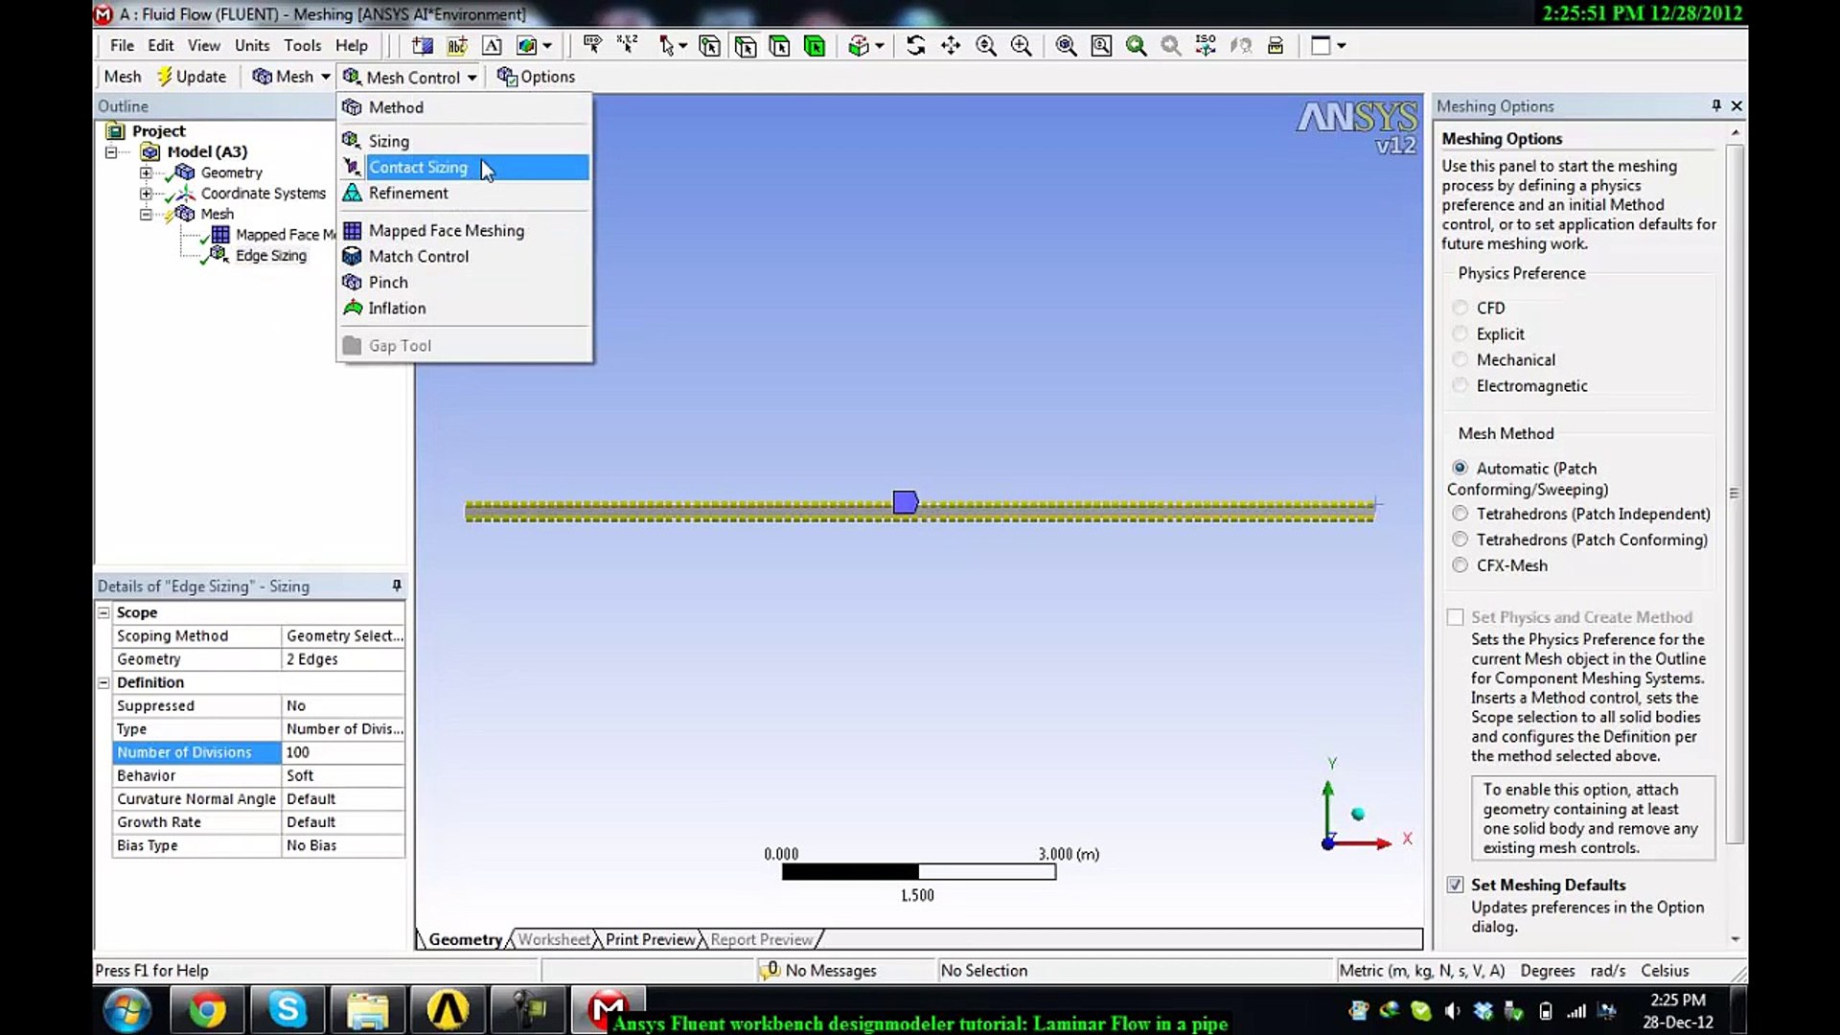Select Tetrahedrons (Patch Independent) mesh method
The image size is (1840, 1035).
coord(1460,514)
